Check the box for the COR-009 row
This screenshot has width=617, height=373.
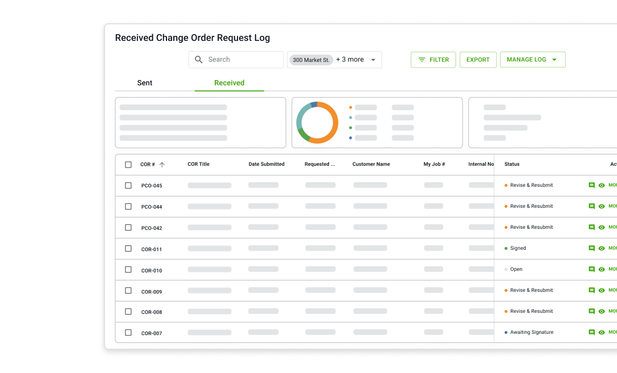(x=128, y=291)
